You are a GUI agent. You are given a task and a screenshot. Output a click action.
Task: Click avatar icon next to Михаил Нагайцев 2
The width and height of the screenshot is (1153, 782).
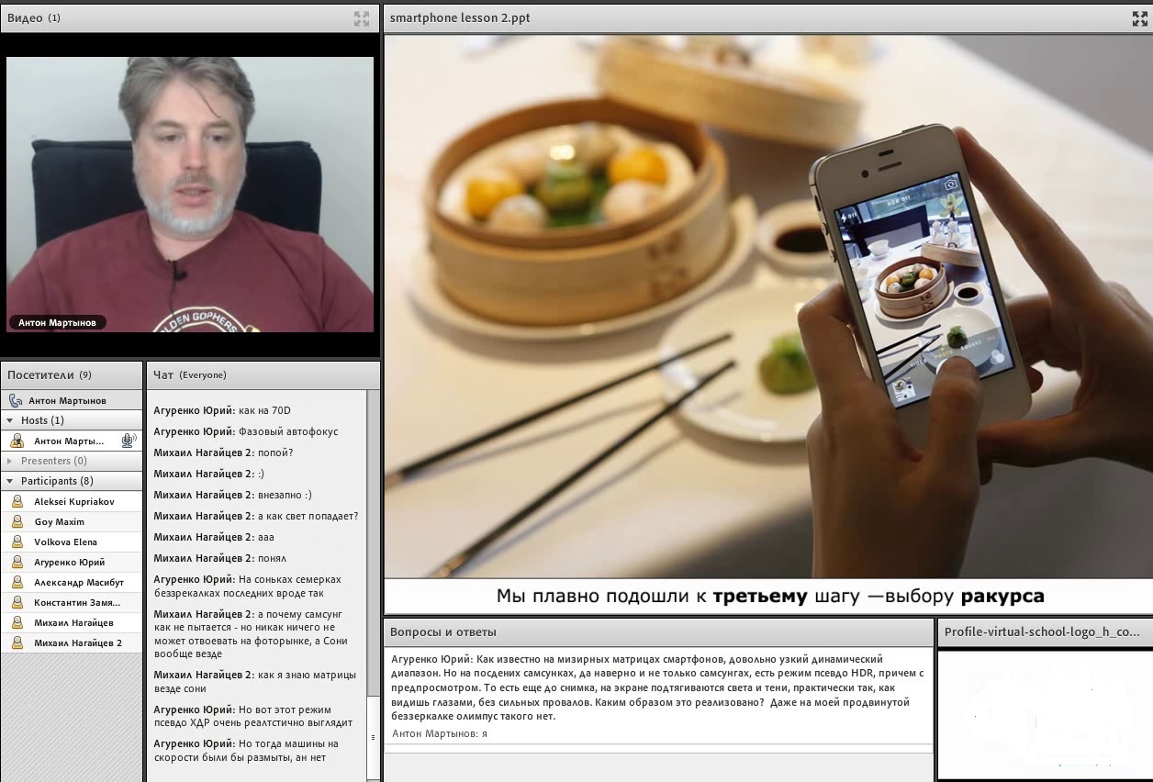pyautogui.click(x=17, y=643)
